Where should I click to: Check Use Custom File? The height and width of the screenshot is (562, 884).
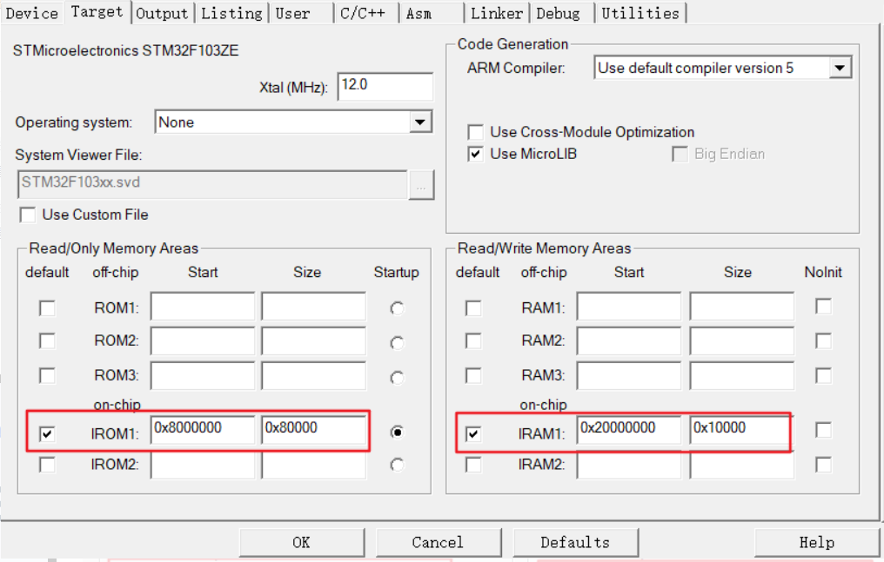27,215
